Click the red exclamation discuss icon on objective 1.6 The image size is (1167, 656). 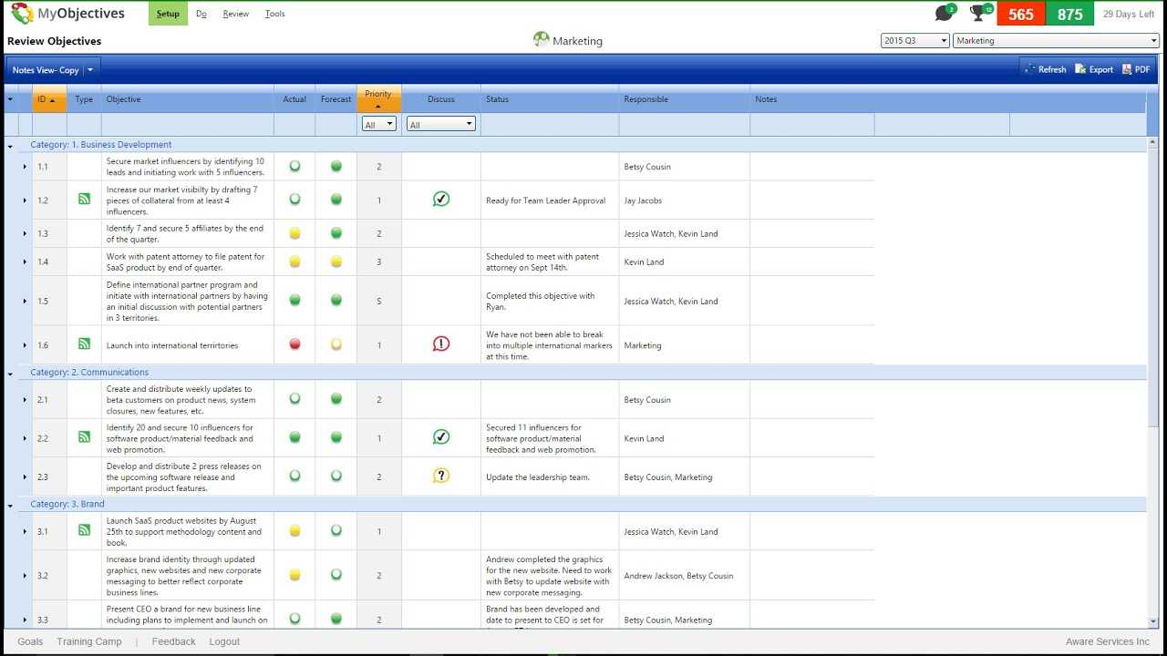[441, 343]
